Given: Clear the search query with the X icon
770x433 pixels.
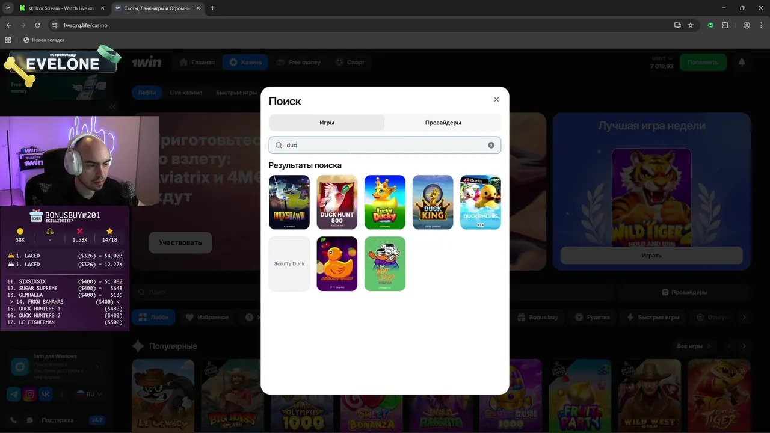Looking at the screenshot, I should pos(491,145).
